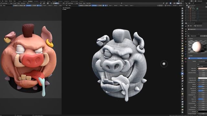
Task: Open the Material properties tab icon
Action: tap(186, 59)
